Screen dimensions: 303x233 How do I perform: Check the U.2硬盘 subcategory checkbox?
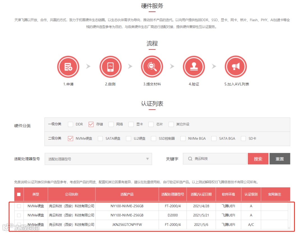[x=128, y=139]
